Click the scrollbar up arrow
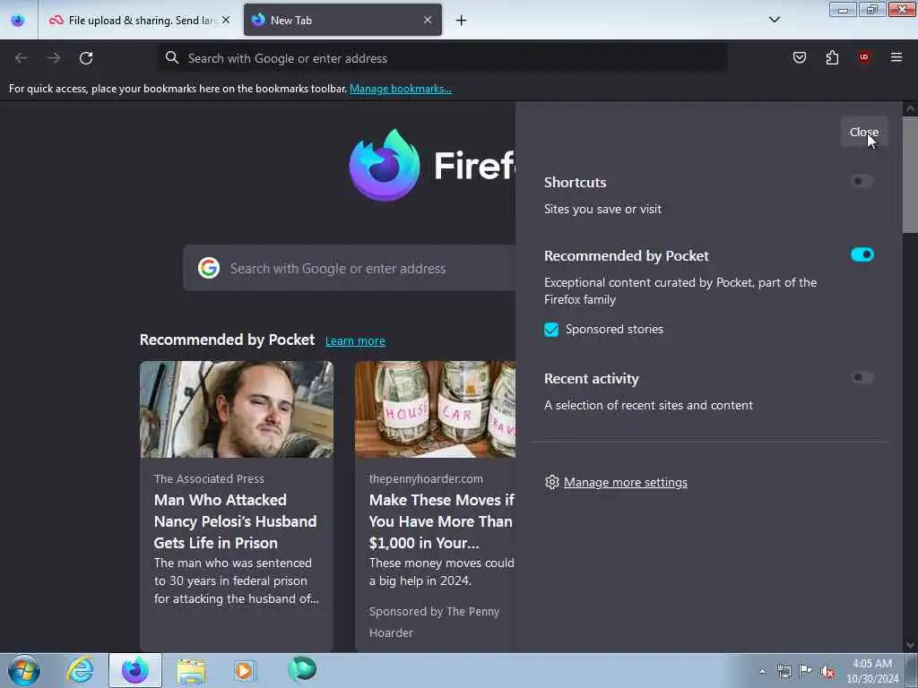Viewport: 918px width, 688px height. click(x=910, y=108)
